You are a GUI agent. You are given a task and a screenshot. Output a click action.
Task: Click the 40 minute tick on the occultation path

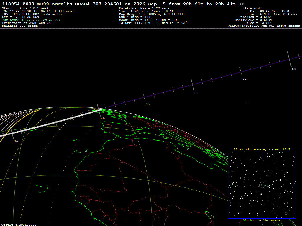(99, 110)
